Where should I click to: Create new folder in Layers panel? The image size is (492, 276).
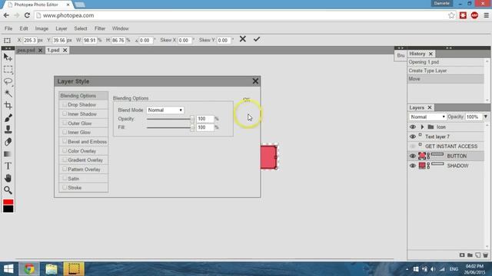click(470, 255)
